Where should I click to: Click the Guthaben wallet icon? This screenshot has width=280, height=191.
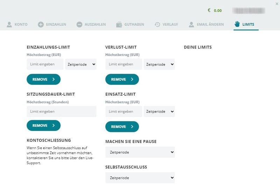[119, 24]
